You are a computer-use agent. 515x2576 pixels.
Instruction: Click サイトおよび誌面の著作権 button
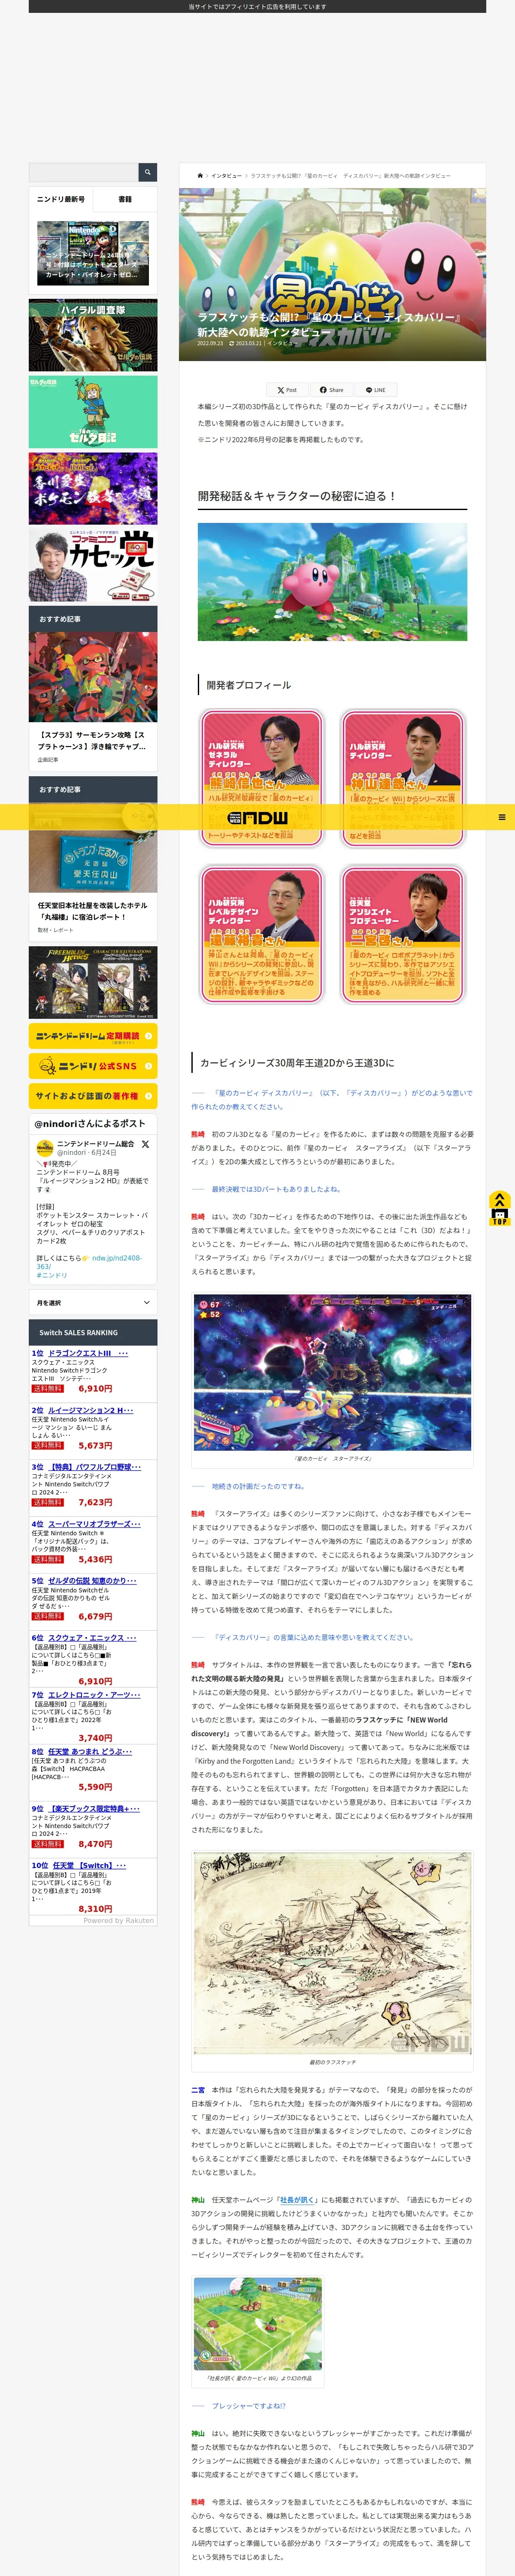point(93,1096)
